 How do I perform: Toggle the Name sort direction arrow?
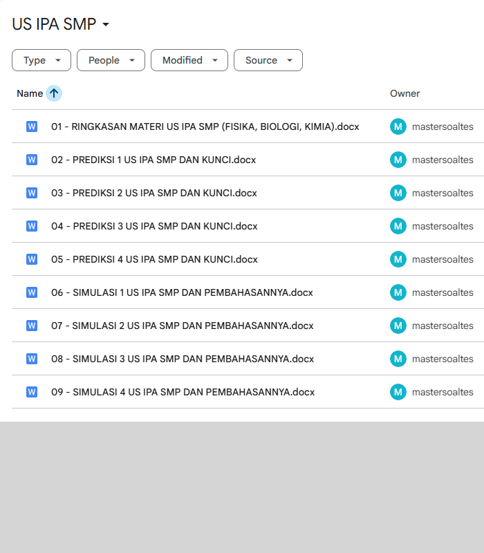54,93
